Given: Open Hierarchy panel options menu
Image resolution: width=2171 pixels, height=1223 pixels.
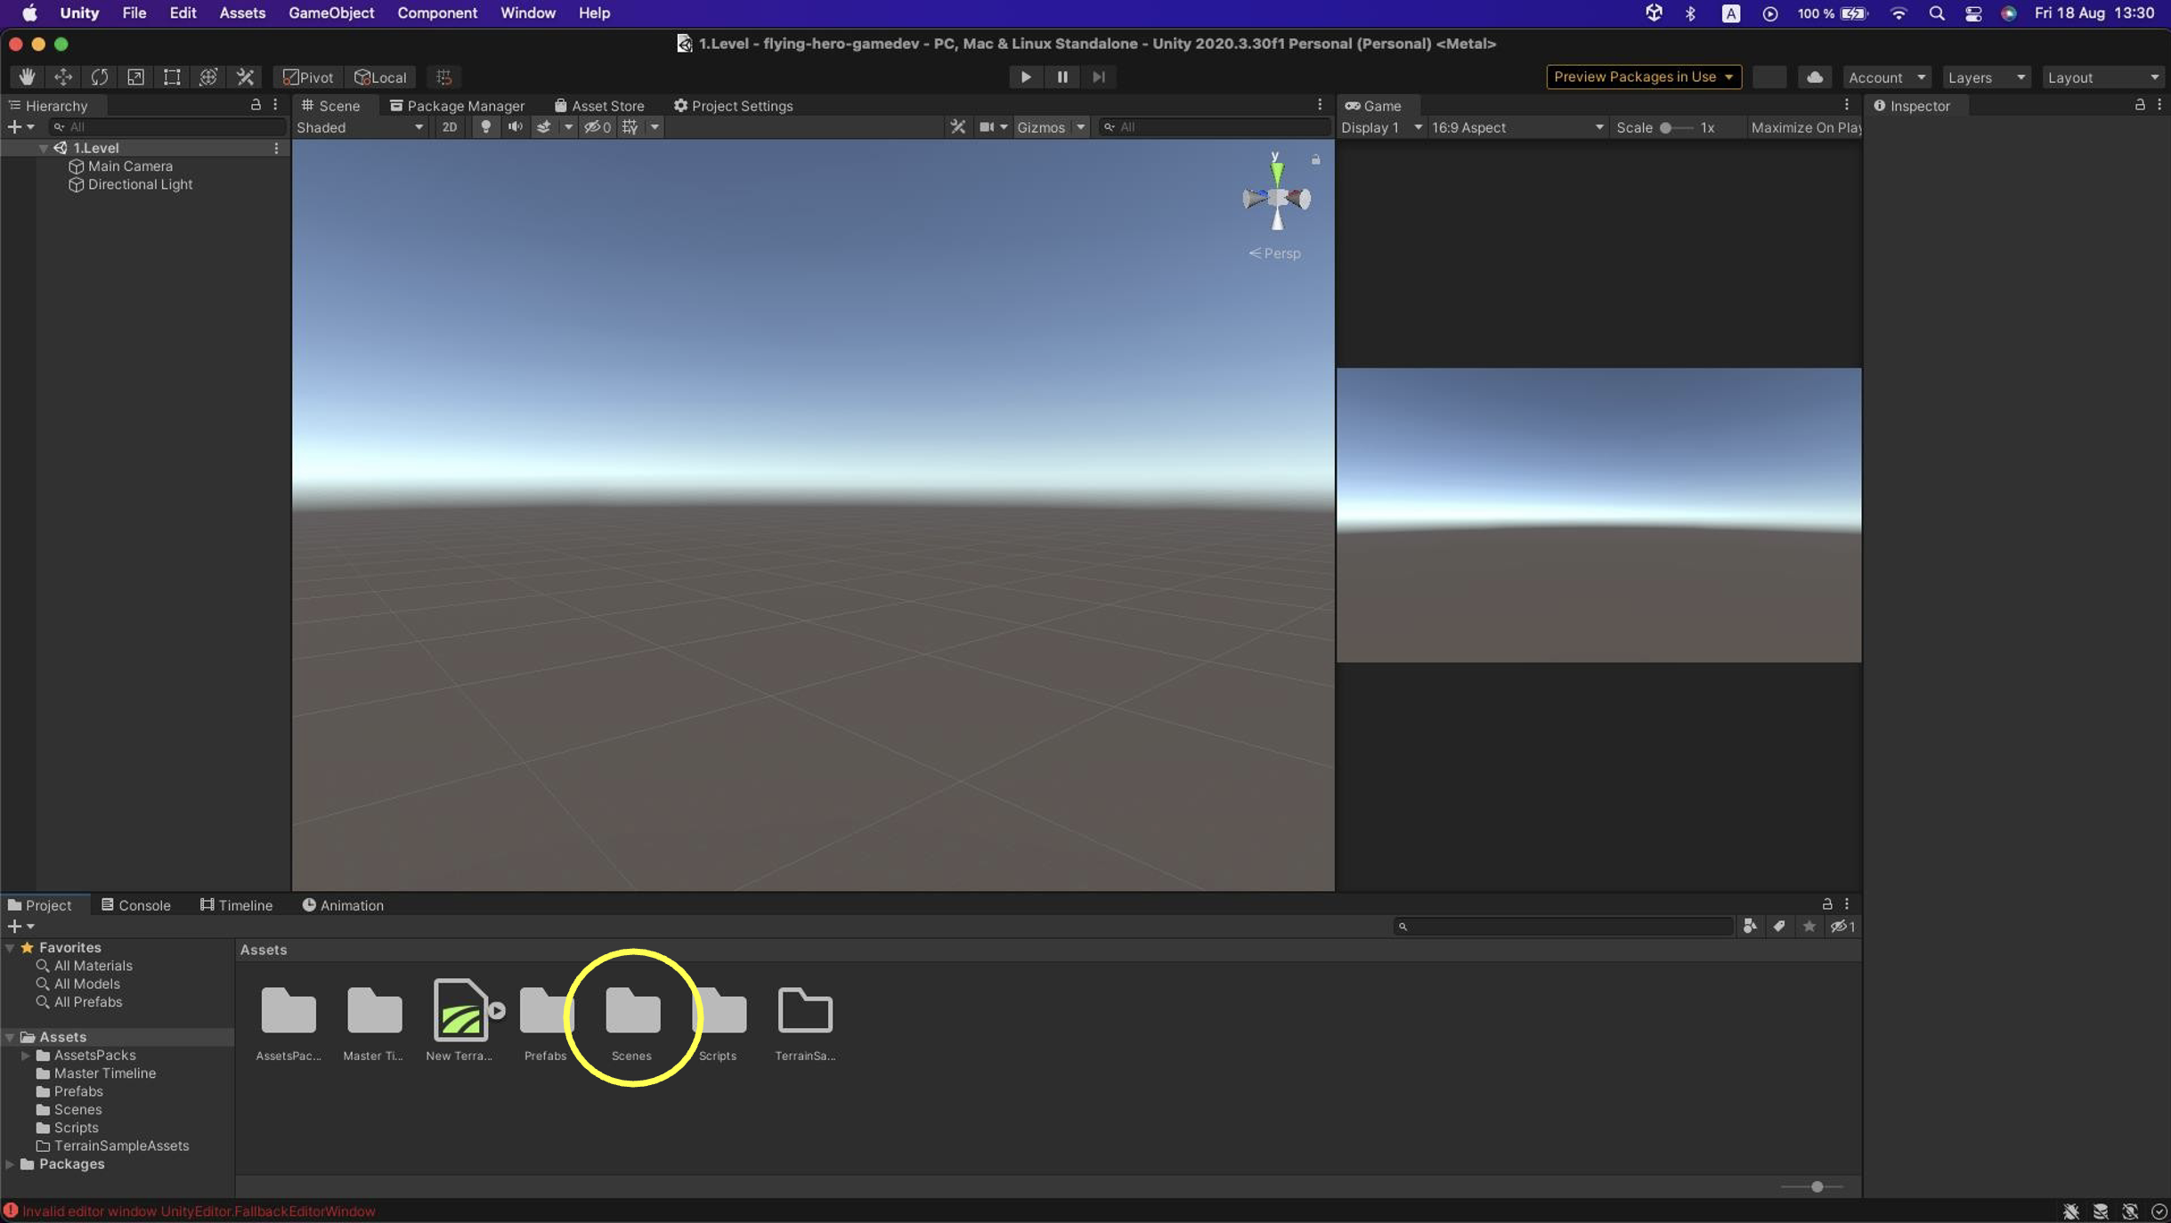Looking at the screenshot, I should [x=275, y=105].
